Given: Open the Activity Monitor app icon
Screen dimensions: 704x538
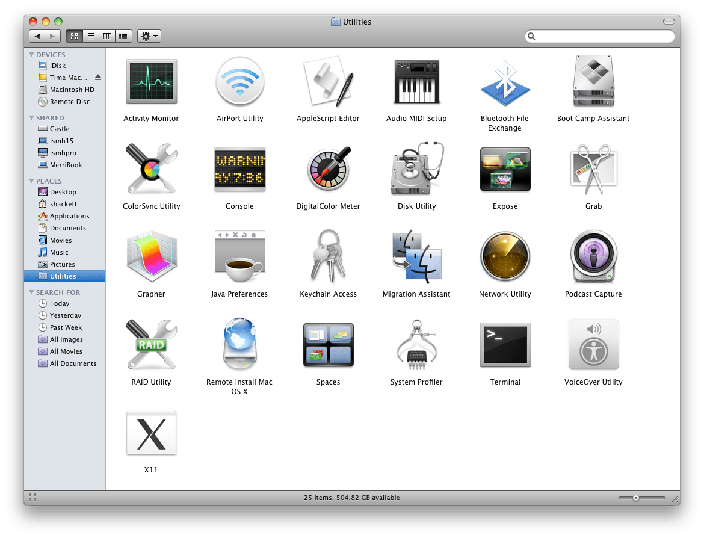Looking at the screenshot, I should point(151,81).
